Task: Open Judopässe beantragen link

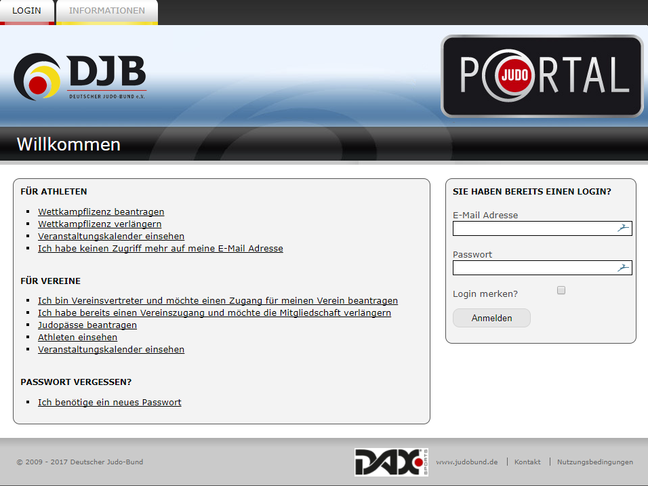Action: (x=87, y=325)
